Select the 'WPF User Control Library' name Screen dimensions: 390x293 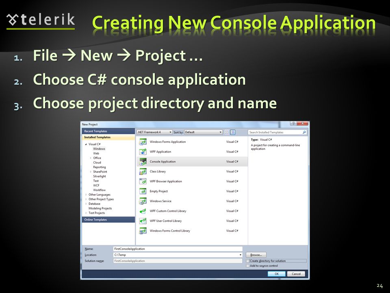(x=166, y=221)
